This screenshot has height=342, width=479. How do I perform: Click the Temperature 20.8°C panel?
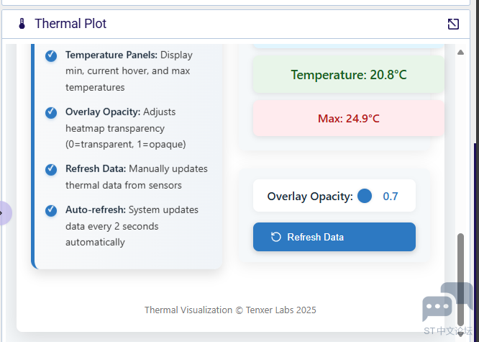click(349, 74)
